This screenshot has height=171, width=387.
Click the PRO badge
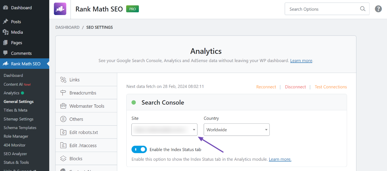133,9
